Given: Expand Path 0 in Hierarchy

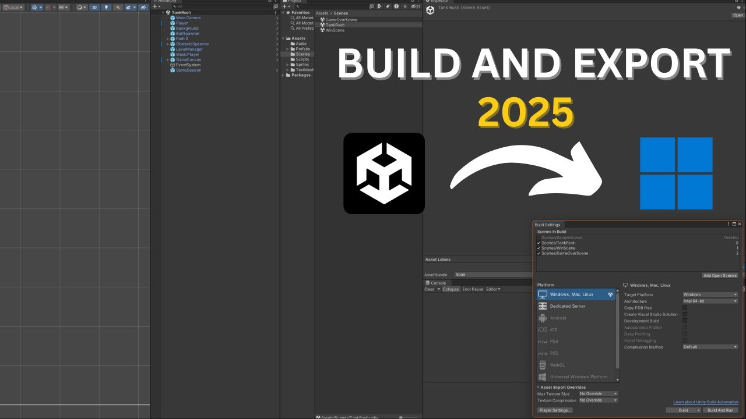Looking at the screenshot, I should pos(167,38).
